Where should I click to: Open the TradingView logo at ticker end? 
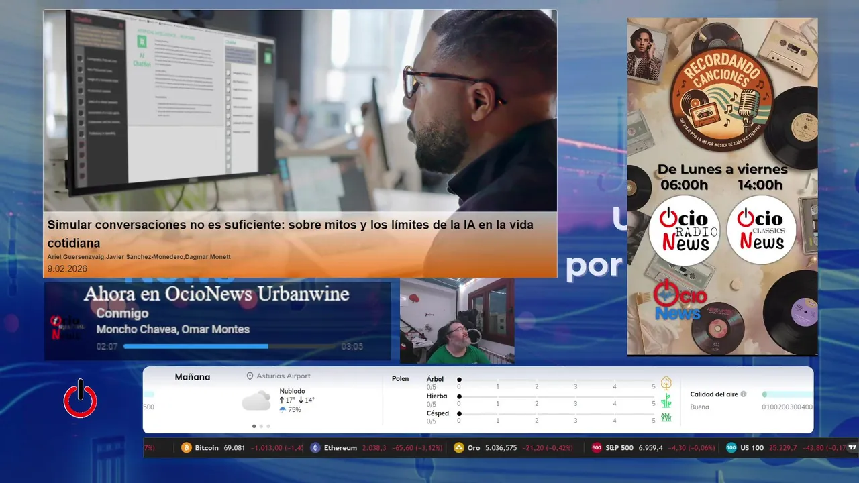tap(853, 448)
